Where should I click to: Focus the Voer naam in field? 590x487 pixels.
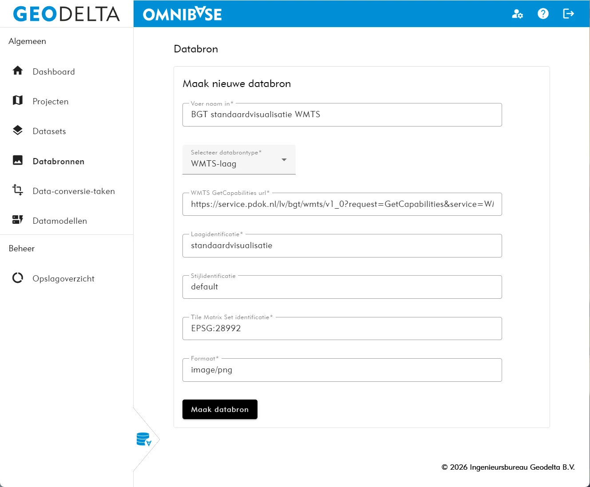click(x=342, y=115)
